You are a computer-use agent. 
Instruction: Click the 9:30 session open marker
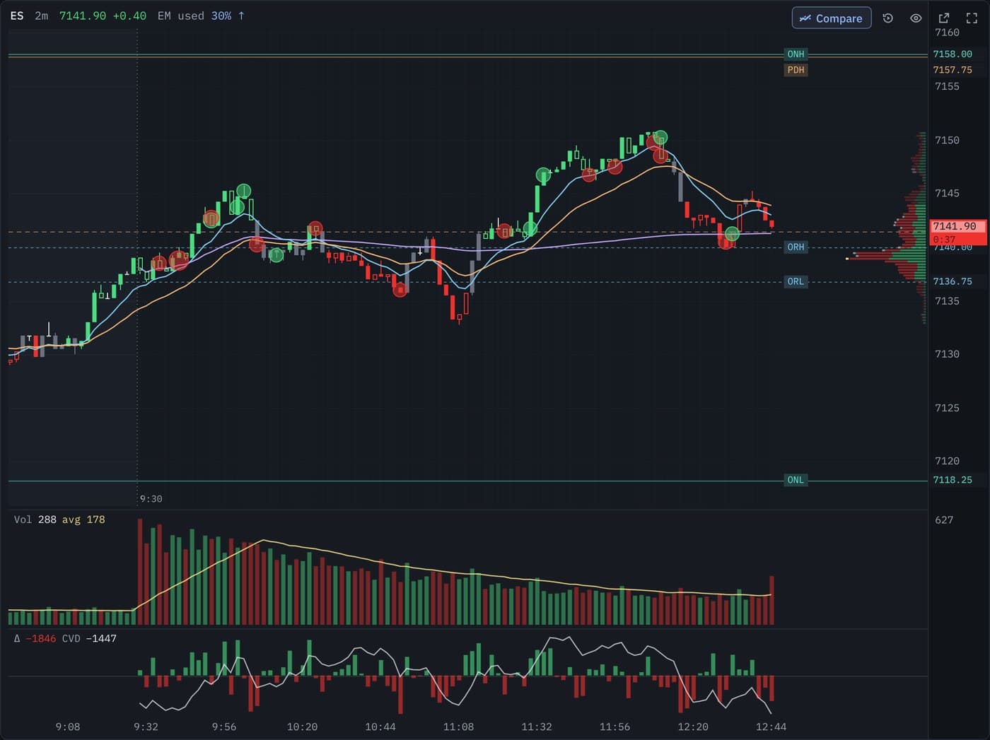[151, 499]
